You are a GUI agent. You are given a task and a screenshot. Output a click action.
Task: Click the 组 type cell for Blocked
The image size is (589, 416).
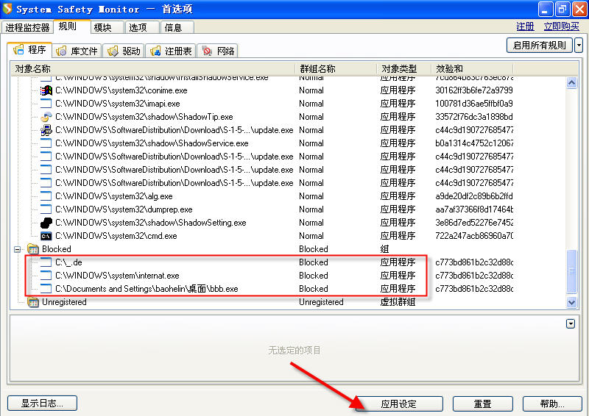[384, 249]
